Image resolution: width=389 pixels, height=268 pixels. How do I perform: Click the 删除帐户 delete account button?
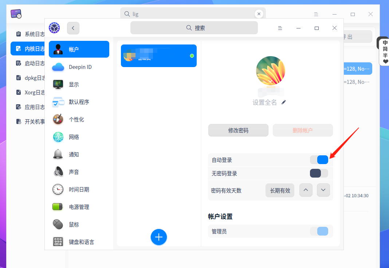(303, 130)
